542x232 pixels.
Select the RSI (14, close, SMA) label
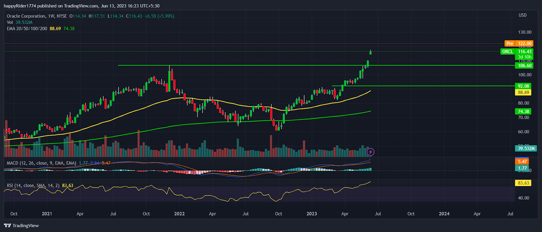(x=33, y=185)
